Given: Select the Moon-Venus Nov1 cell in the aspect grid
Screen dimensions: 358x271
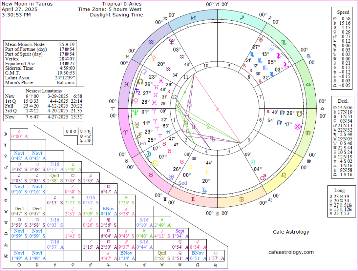Looking at the screenshot, I should coord(37,156).
